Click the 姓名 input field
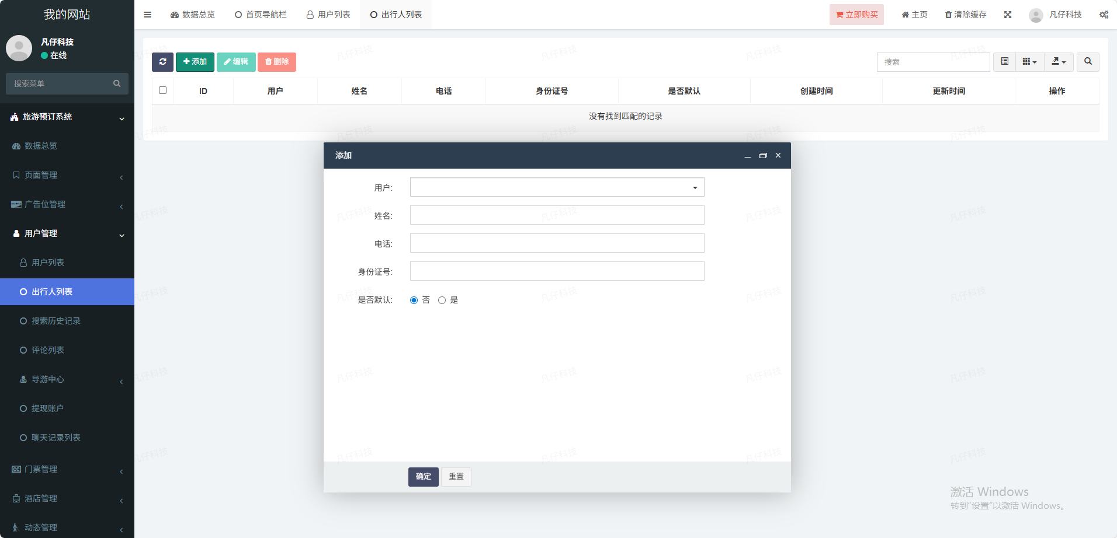This screenshot has width=1117, height=538. [557, 215]
